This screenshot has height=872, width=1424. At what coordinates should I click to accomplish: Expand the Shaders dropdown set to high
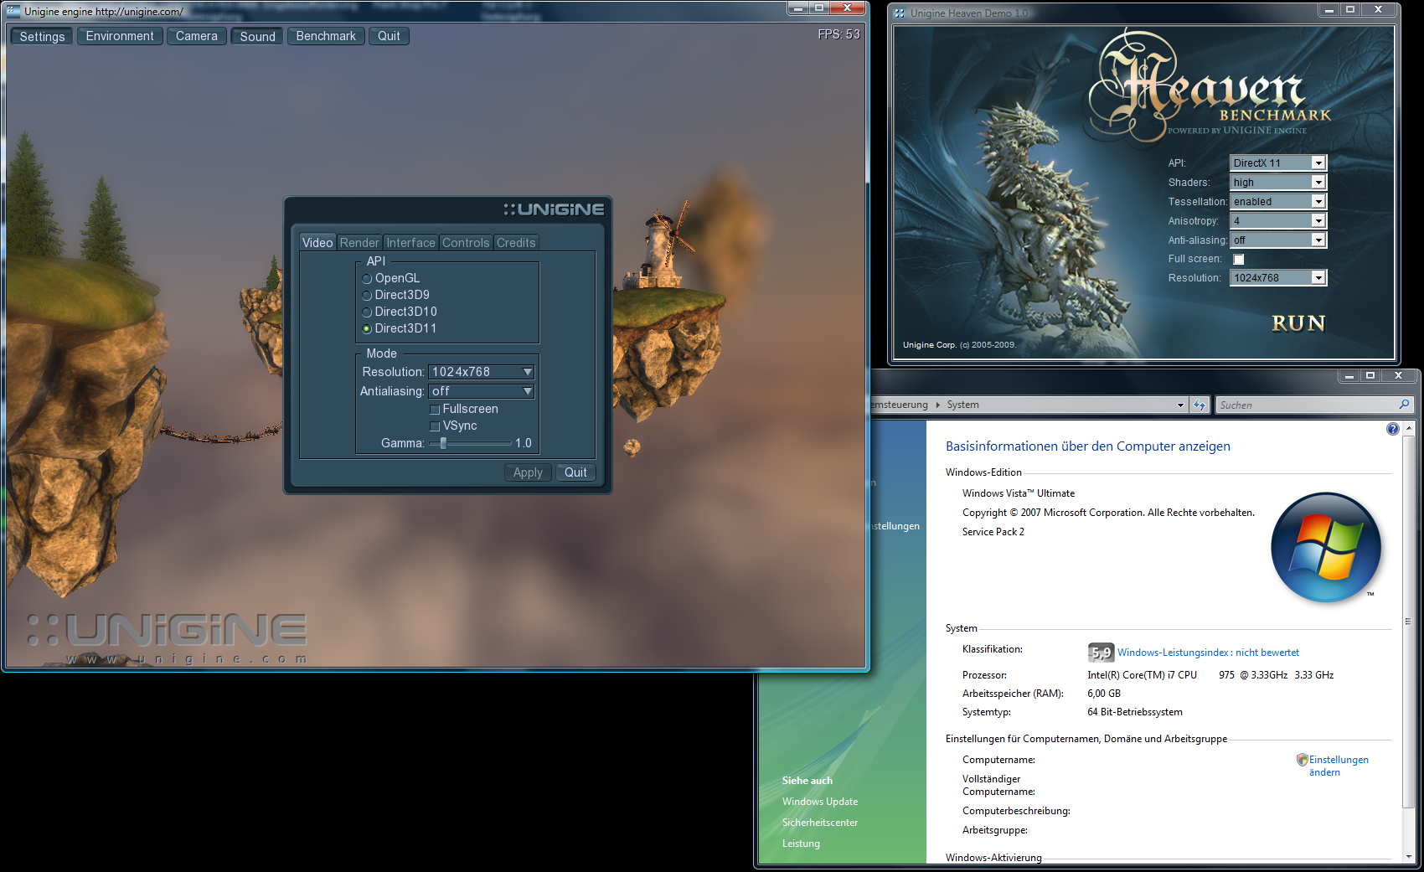click(1278, 183)
